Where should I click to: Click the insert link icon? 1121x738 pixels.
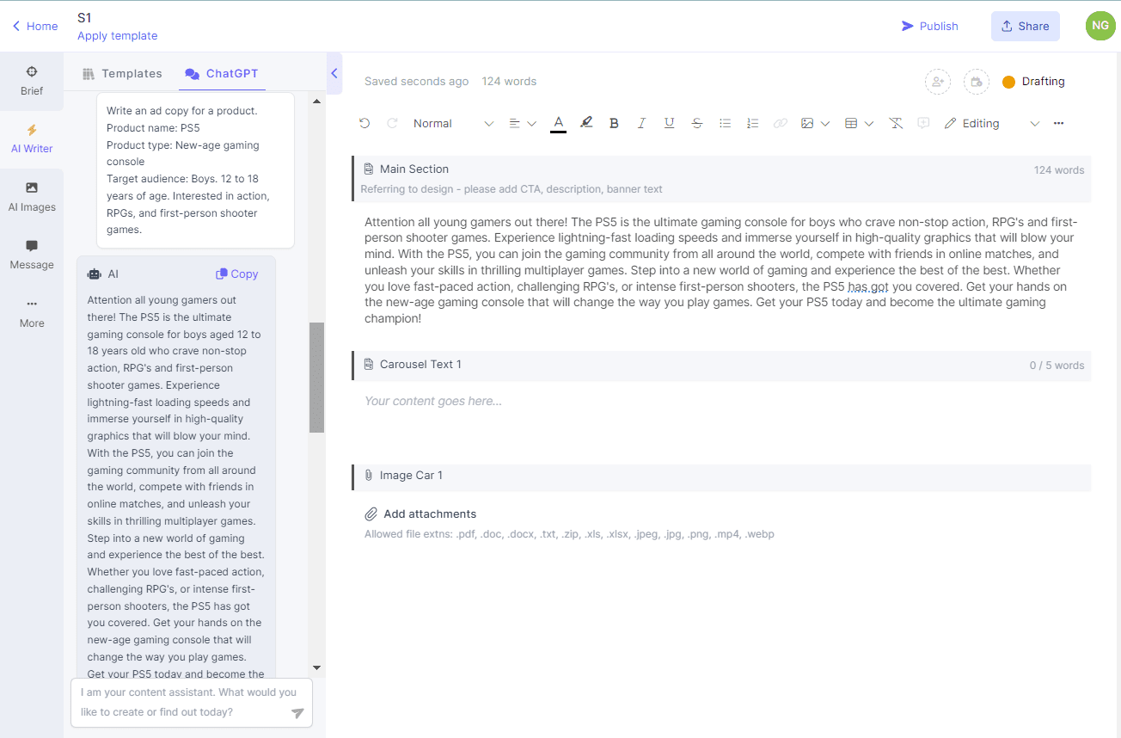(x=780, y=123)
